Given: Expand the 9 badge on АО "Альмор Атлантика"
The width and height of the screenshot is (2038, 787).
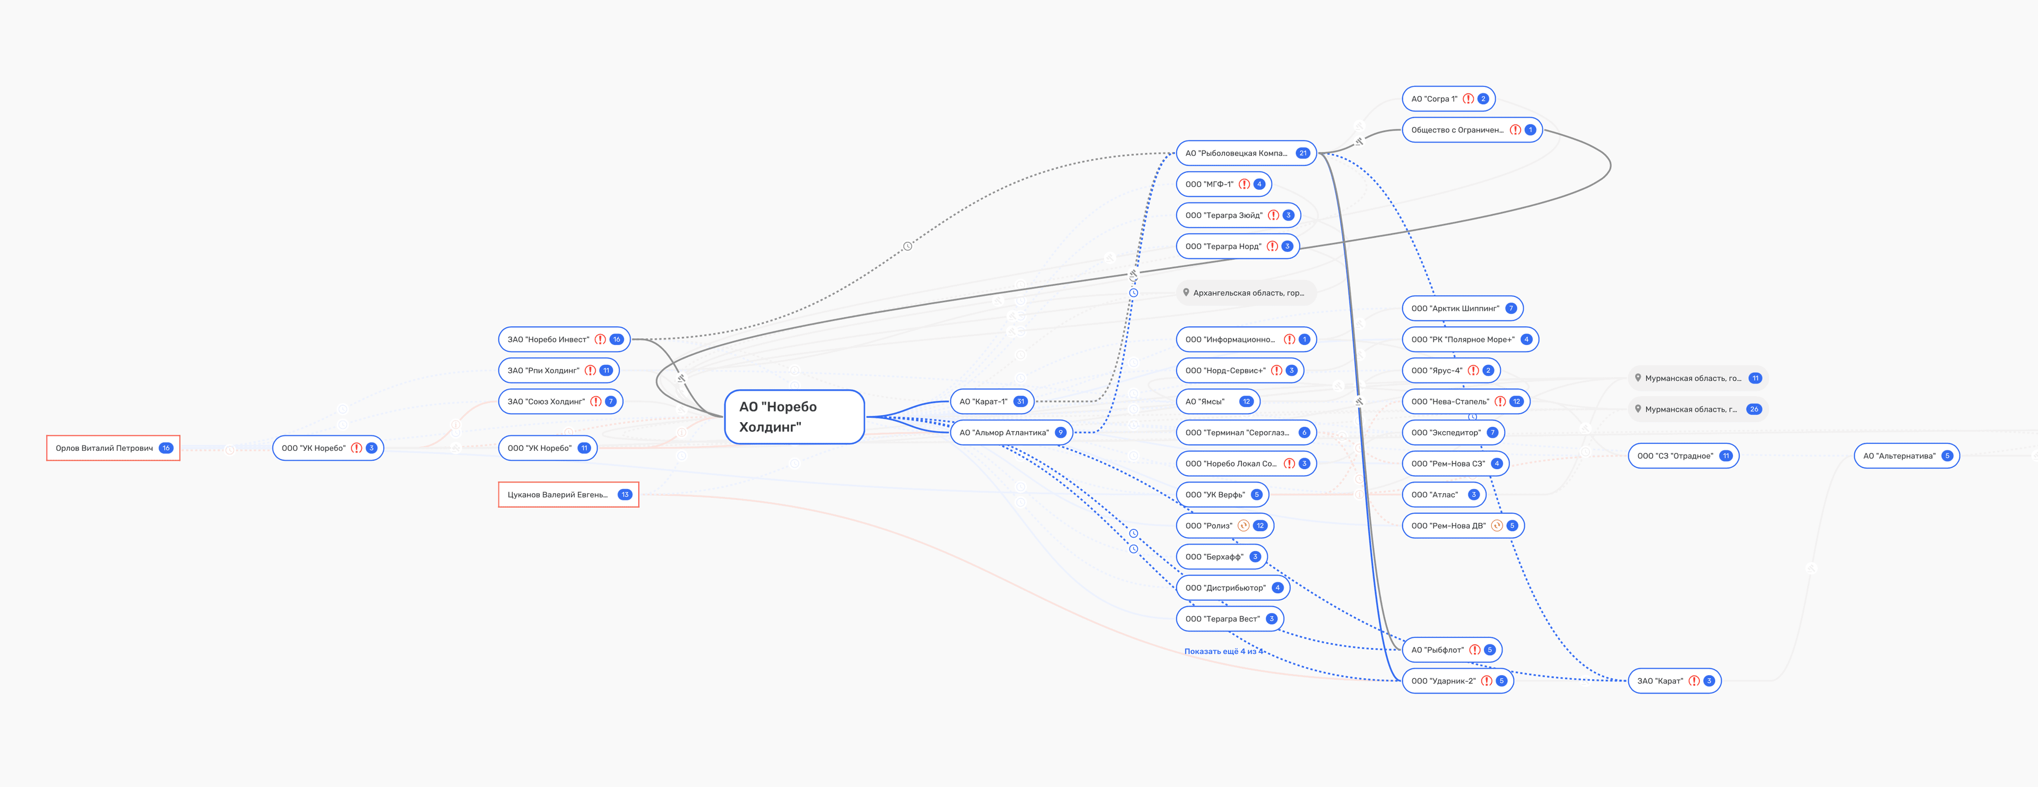Looking at the screenshot, I should pyautogui.click(x=1060, y=433).
